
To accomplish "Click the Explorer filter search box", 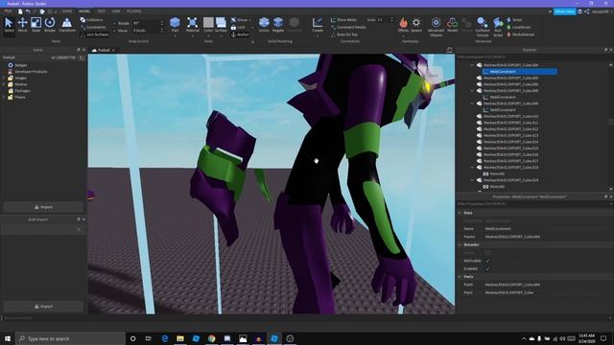I will tap(532, 57).
